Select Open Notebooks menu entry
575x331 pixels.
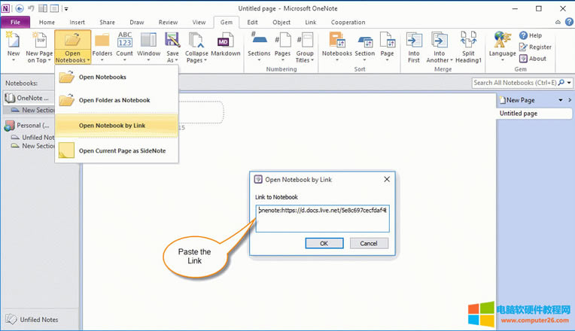coord(117,77)
